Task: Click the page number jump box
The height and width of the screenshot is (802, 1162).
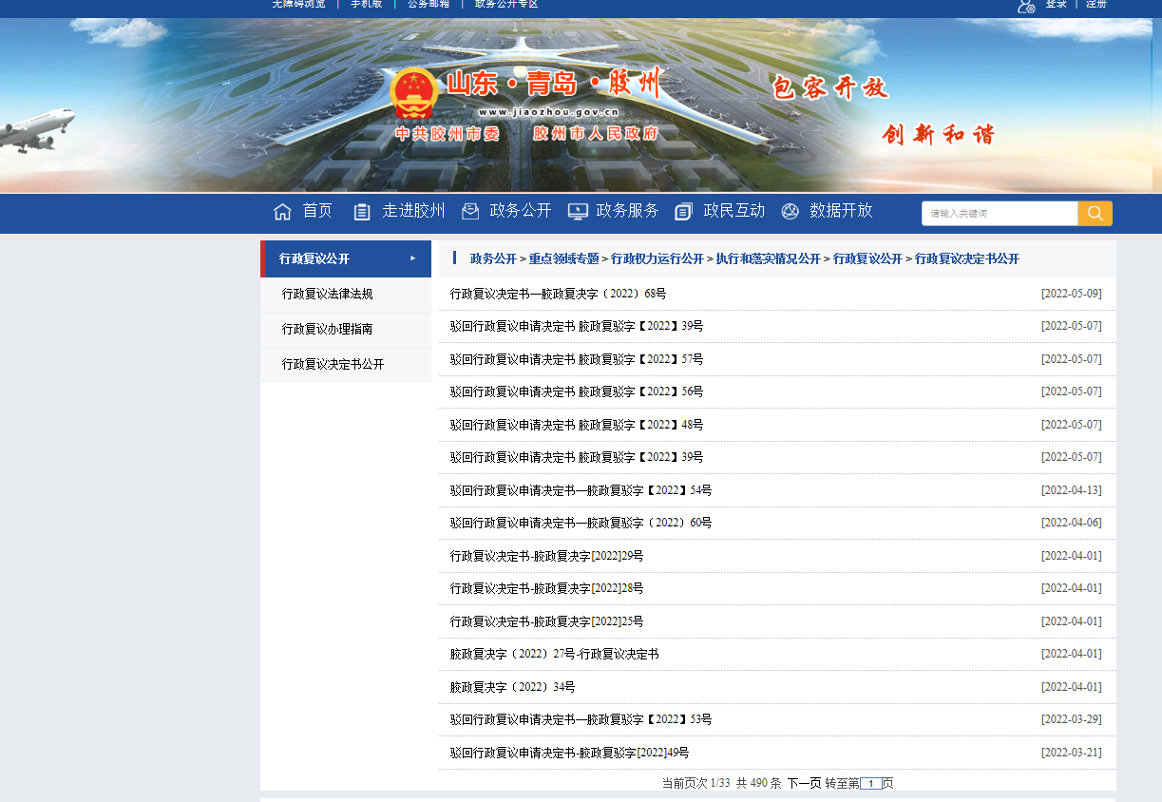Action: pos(870,784)
